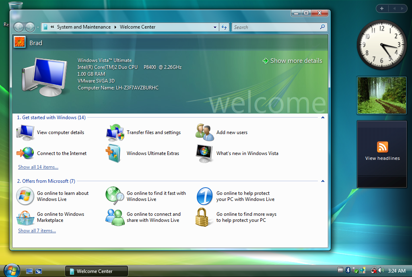Collapse the Offers from Microsoft section
This screenshot has width=412, height=277.
323,181
